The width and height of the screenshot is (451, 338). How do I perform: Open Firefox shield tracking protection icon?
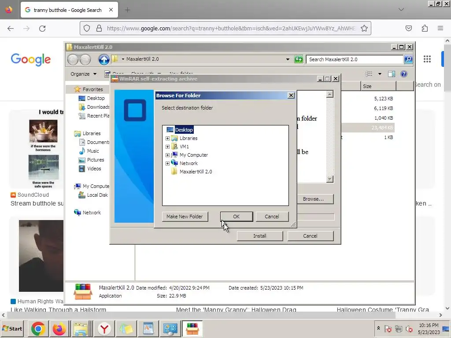pyautogui.click(x=87, y=28)
